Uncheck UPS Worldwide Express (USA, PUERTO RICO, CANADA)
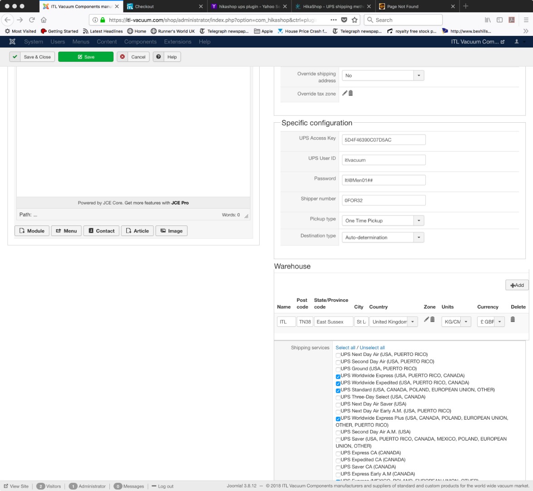 tap(338, 376)
